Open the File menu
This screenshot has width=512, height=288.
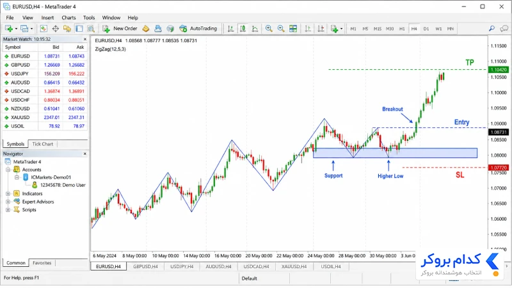coord(10,18)
